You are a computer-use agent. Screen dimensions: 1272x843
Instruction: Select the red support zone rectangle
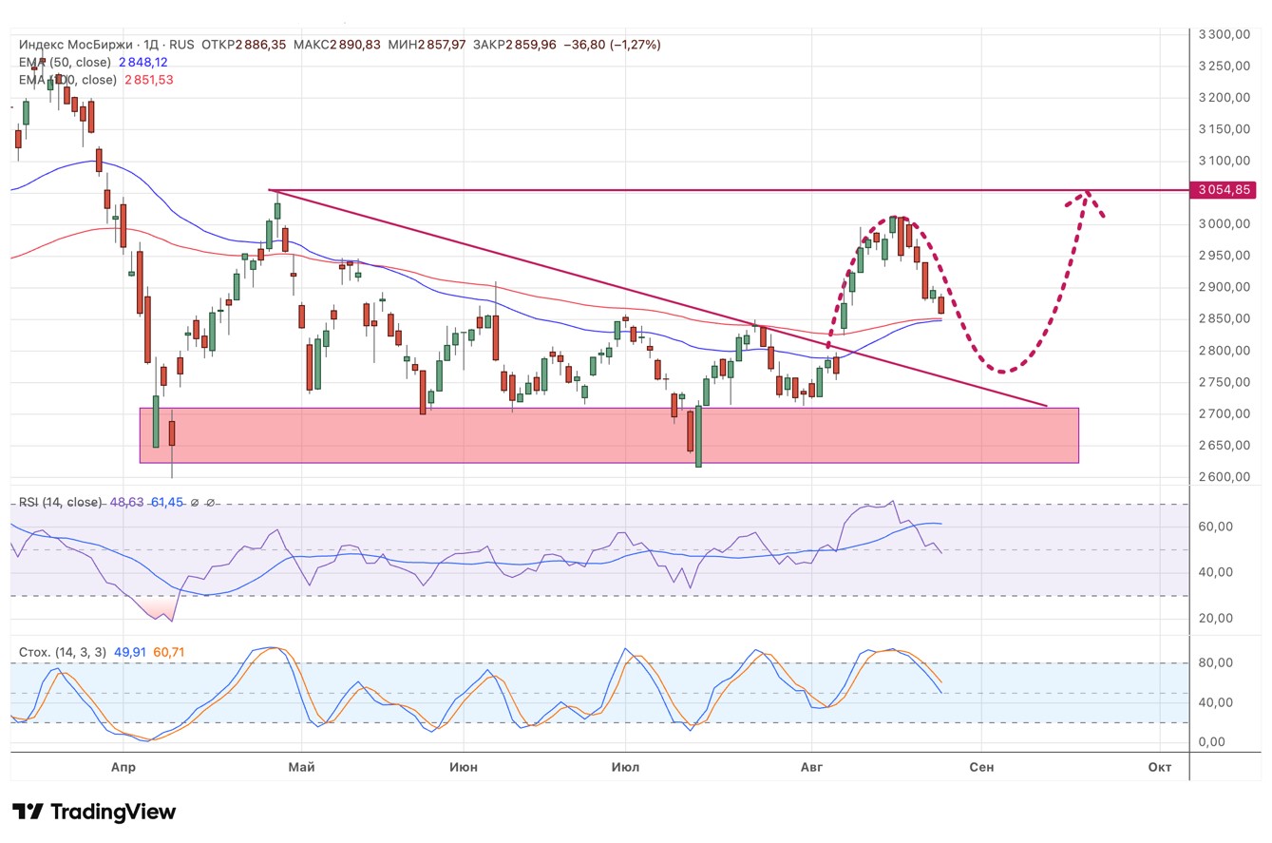coord(608,436)
